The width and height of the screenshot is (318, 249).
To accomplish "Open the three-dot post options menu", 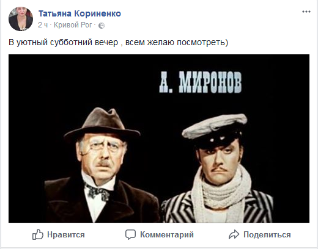I will pos(306,12).
